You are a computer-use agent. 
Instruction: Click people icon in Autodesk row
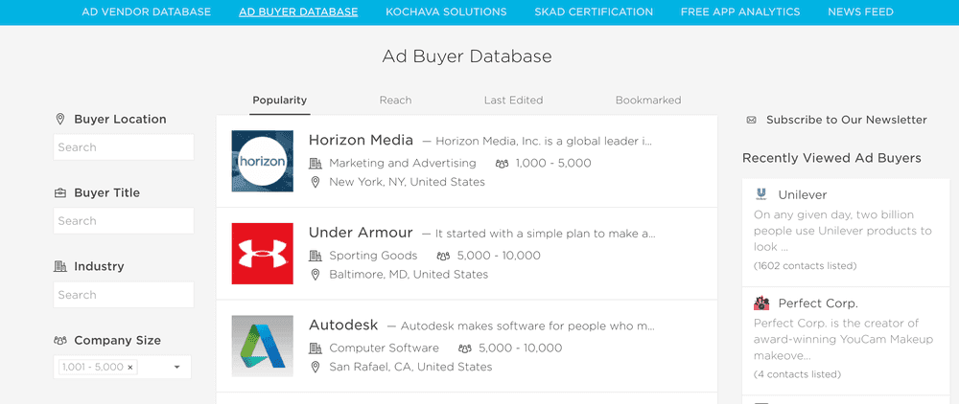465,349
